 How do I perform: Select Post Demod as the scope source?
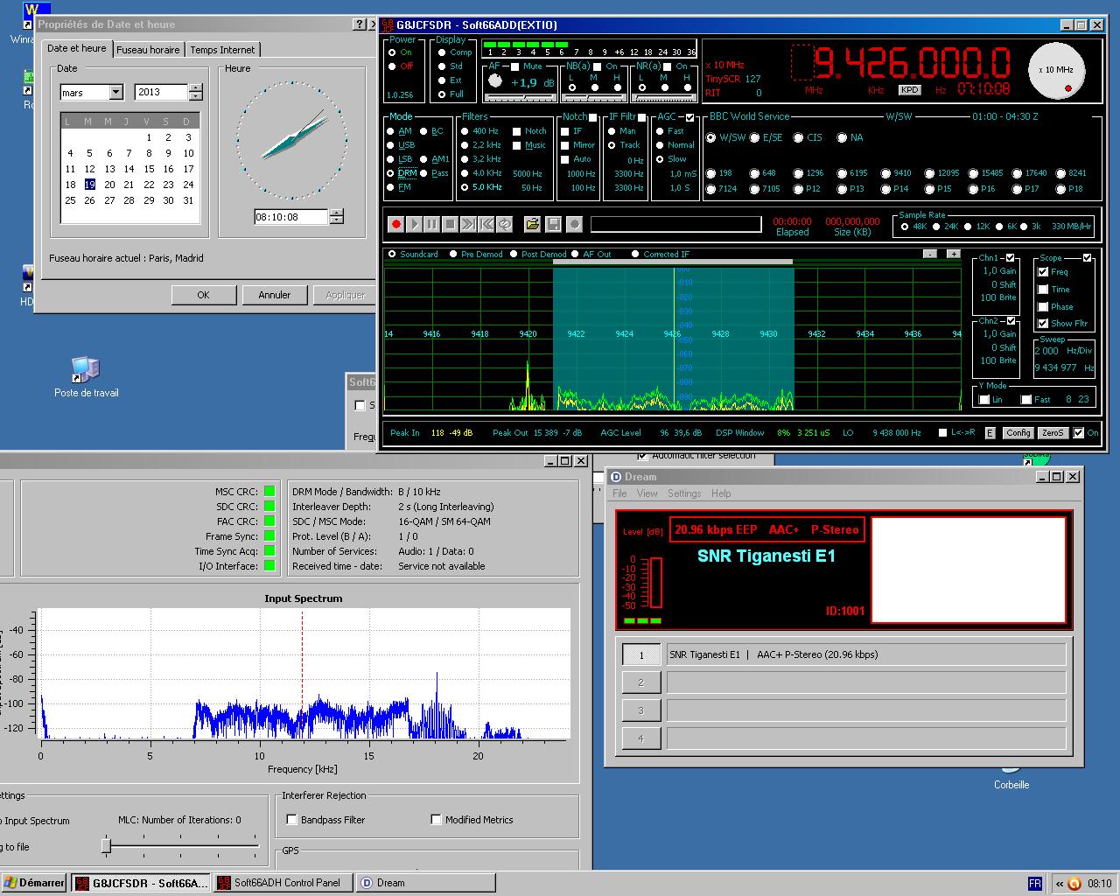[514, 255]
